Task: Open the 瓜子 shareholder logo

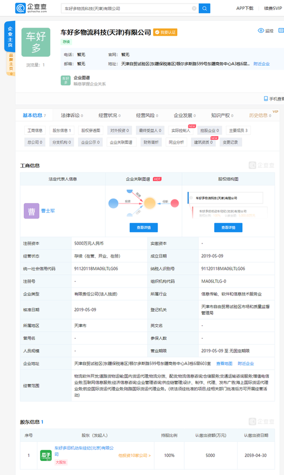Action: [x=46, y=455]
